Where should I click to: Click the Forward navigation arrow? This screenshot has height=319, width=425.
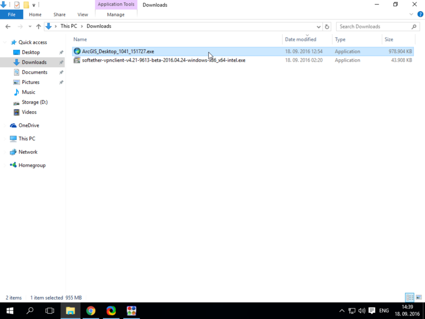click(x=20, y=26)
